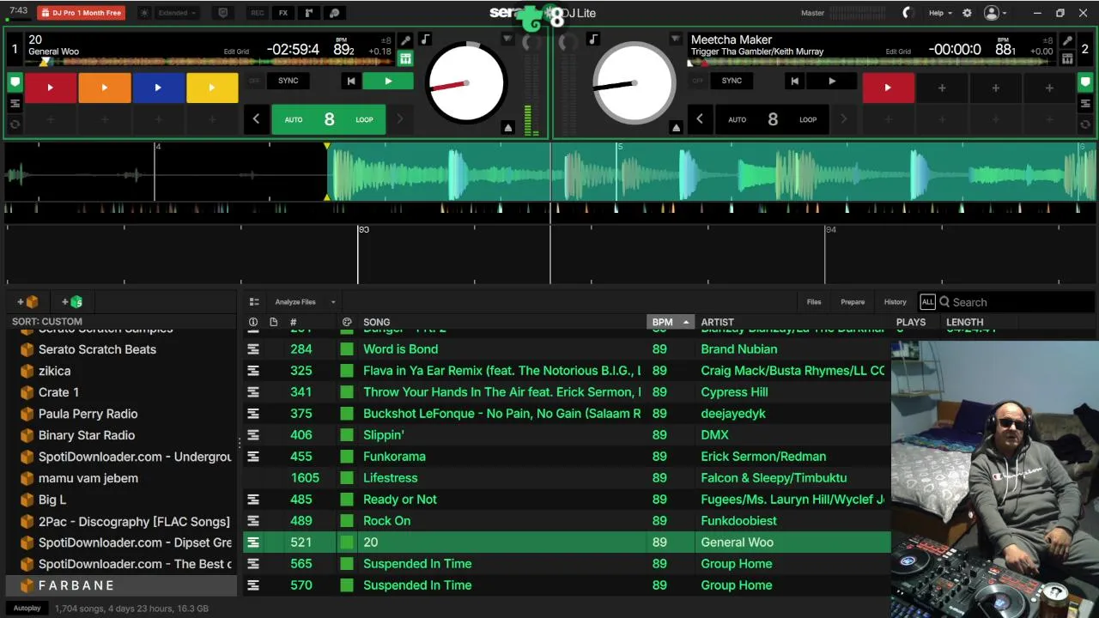Screen dimensions: 1099x618
Task: Toggle deck 2 pad mode grid icon
Action: (x=1067, y=58)
